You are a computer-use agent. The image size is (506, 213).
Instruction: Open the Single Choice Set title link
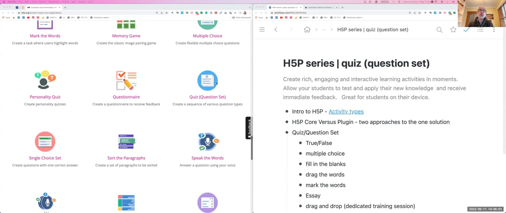click(45, 158)
